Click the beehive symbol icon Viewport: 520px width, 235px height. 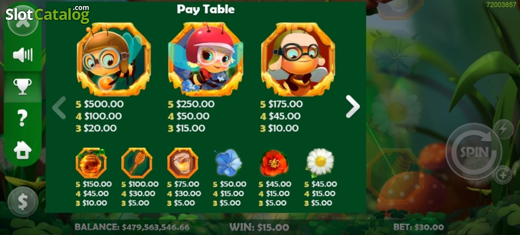pos(91,163)
